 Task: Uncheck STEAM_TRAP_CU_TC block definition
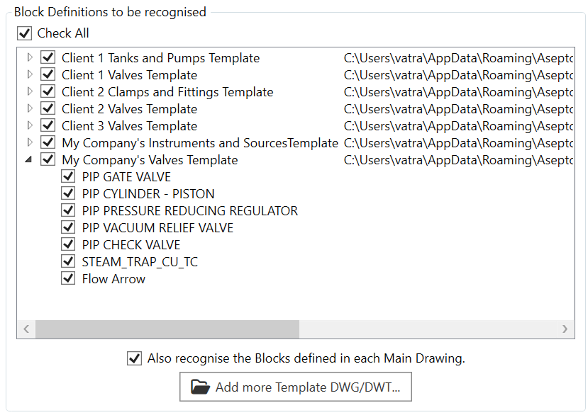pyautogui.click(x=68, y=262)
